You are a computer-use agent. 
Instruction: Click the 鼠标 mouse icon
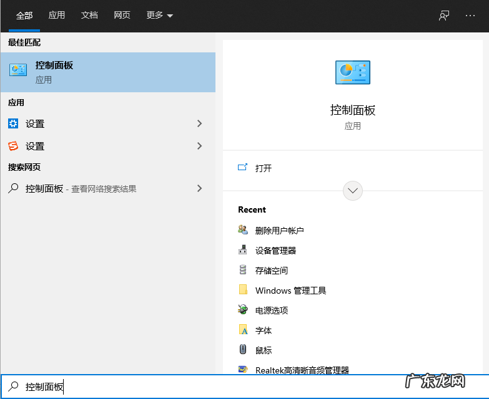click(x=243, y=350)
